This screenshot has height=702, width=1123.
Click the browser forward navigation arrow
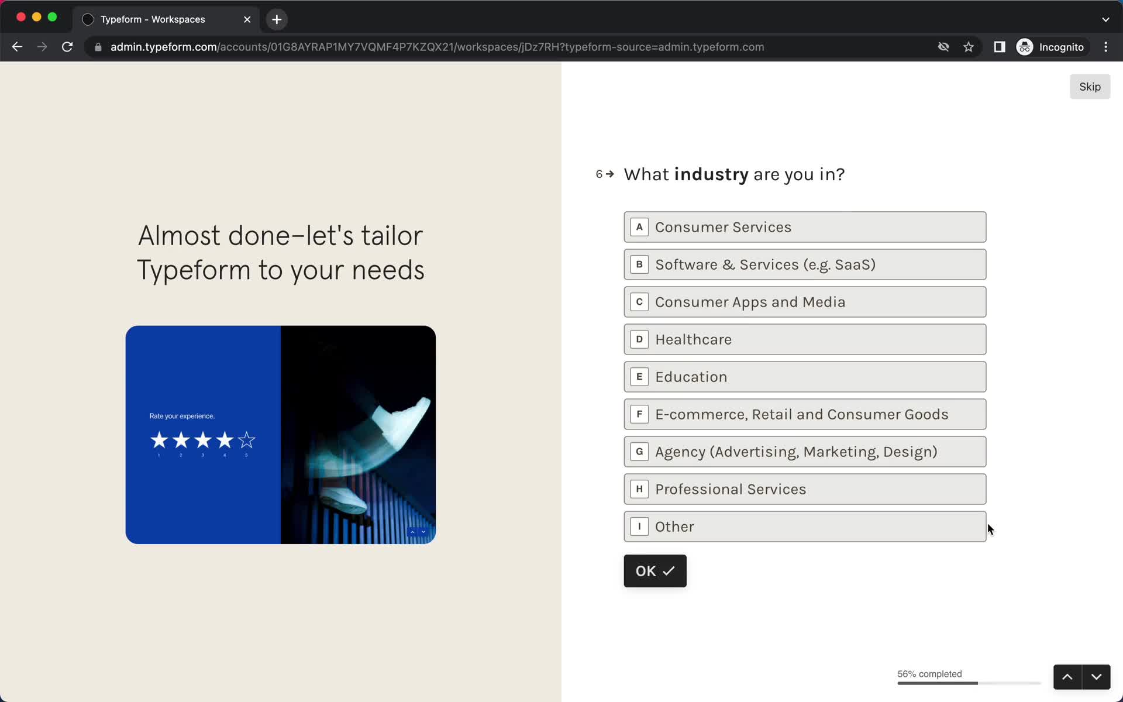pos(41,46)
